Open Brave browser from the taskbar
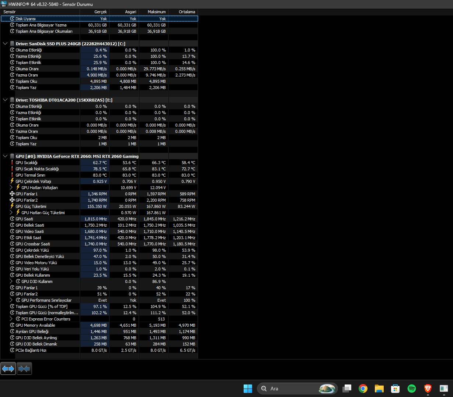Image resolution: width=453 pixels, height=397 pixels. [428, 389]
